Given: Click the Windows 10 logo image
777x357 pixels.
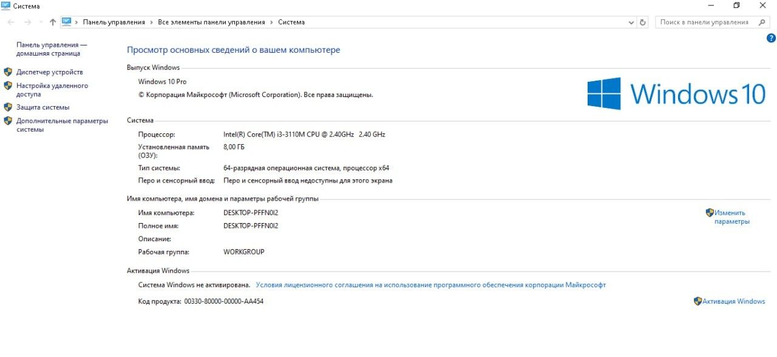Looking at the screenshot, I should coord(676,93).
